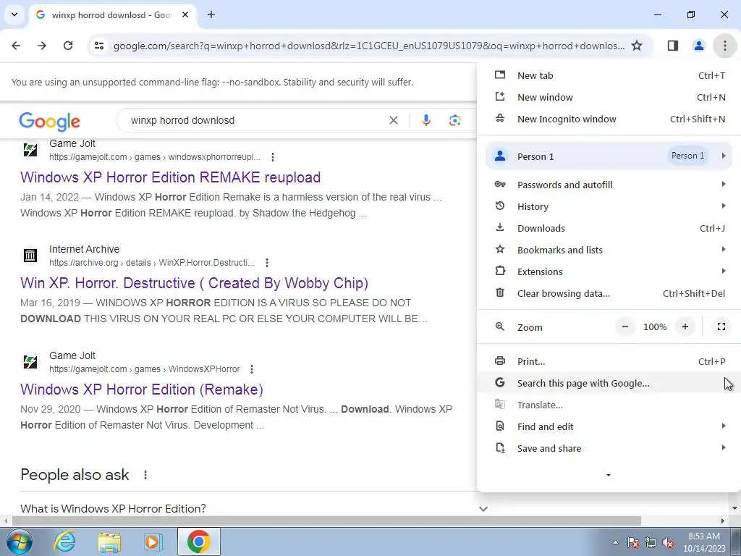Screen dimensions: 741x556
Task: Choose New window from the menu
Action: (x=609, y=98)
